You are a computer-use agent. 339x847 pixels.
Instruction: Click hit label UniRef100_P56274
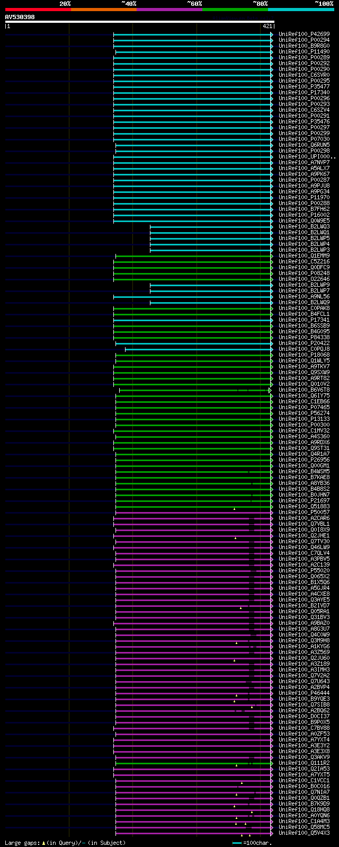pos(304,413)
